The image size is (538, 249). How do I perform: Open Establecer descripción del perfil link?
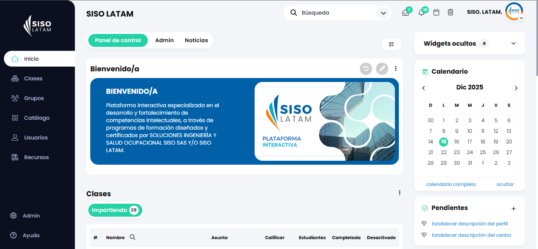[x=470, y=224]
